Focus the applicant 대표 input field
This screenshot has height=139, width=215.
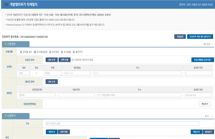click(24, 73)
